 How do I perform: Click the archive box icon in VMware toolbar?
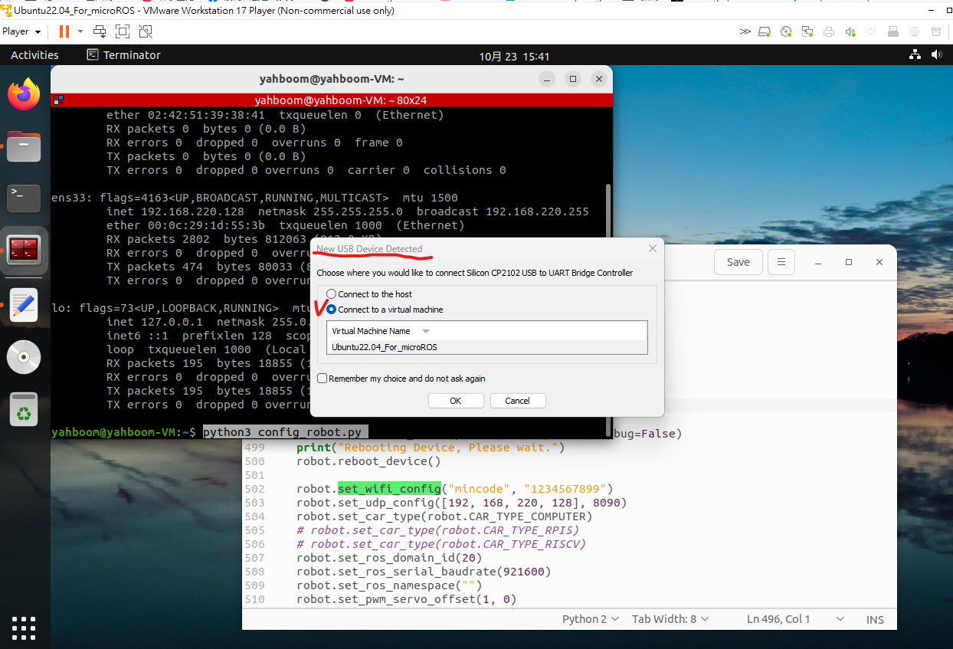pyautogui.click(x=936, y=31)
